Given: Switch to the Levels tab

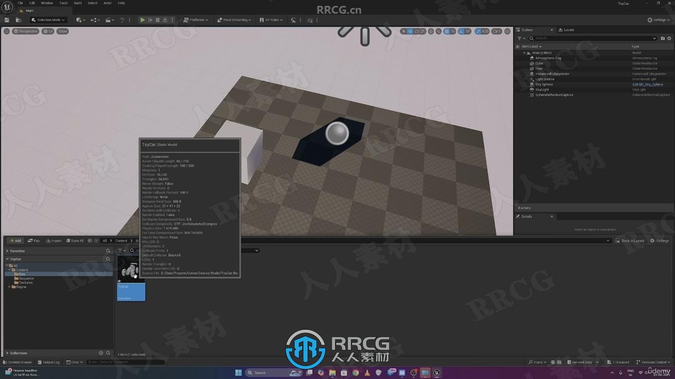Looking at the screenshot, I should 566,30.
